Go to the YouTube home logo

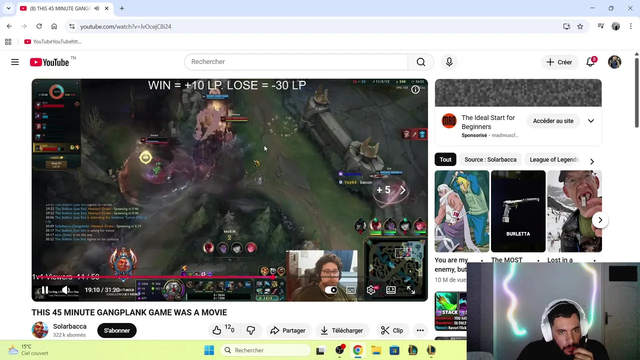click(x=49, y=62)
